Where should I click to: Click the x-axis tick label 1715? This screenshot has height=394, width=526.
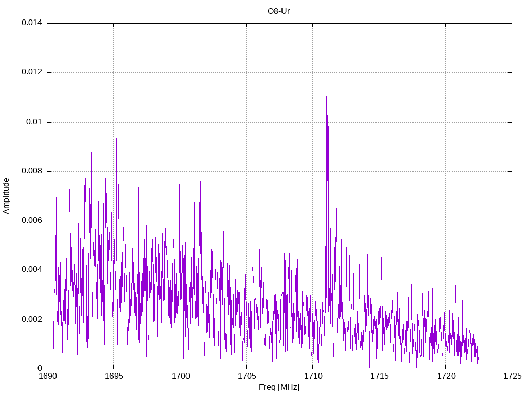(x=380, y=376)
